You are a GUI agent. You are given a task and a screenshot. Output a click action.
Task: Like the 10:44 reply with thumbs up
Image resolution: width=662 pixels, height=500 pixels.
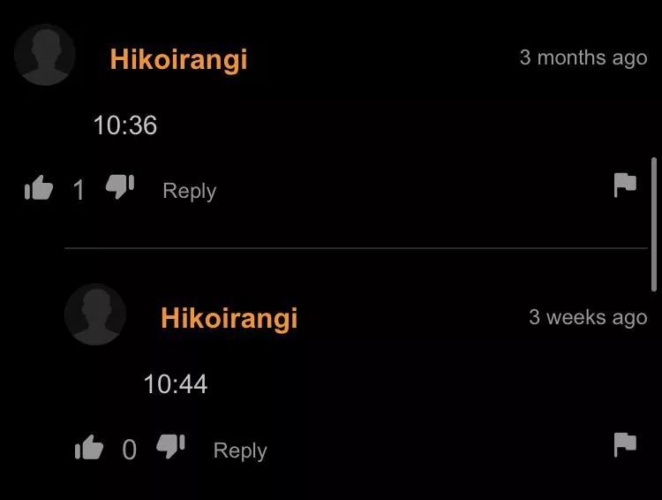pos(89,447)
